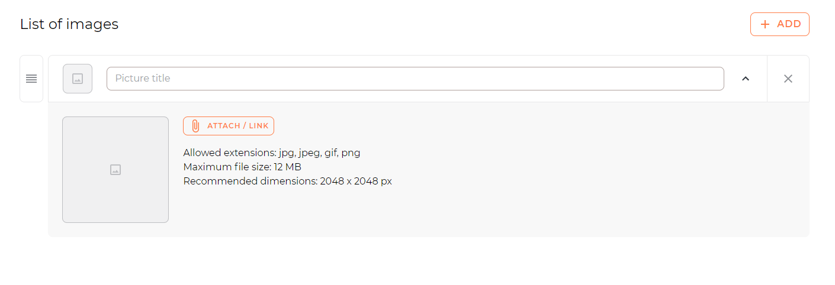
Task: Focus the Picture title input field
Action: (x=415, y=79)
